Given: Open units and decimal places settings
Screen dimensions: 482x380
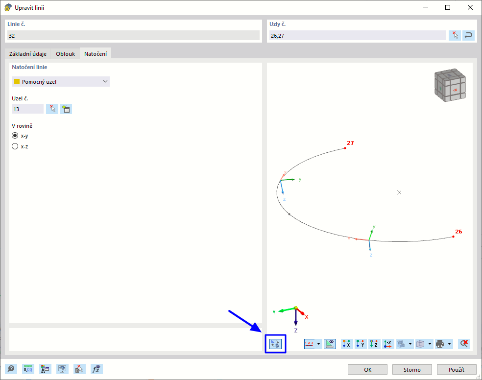Looking at the screenshot, I should tap(28, 369).
